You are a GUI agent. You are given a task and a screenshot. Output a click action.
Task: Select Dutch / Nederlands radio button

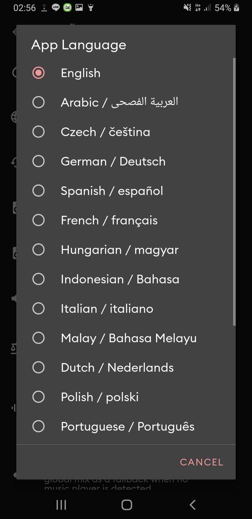(x=38, y=368)
